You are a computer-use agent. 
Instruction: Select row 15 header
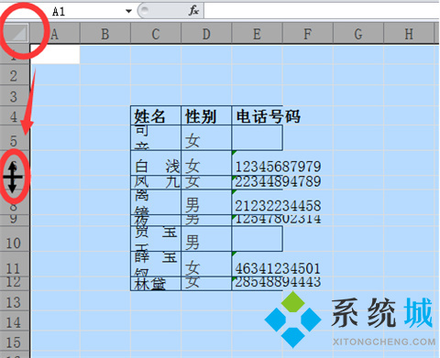(x=14, y=342)
